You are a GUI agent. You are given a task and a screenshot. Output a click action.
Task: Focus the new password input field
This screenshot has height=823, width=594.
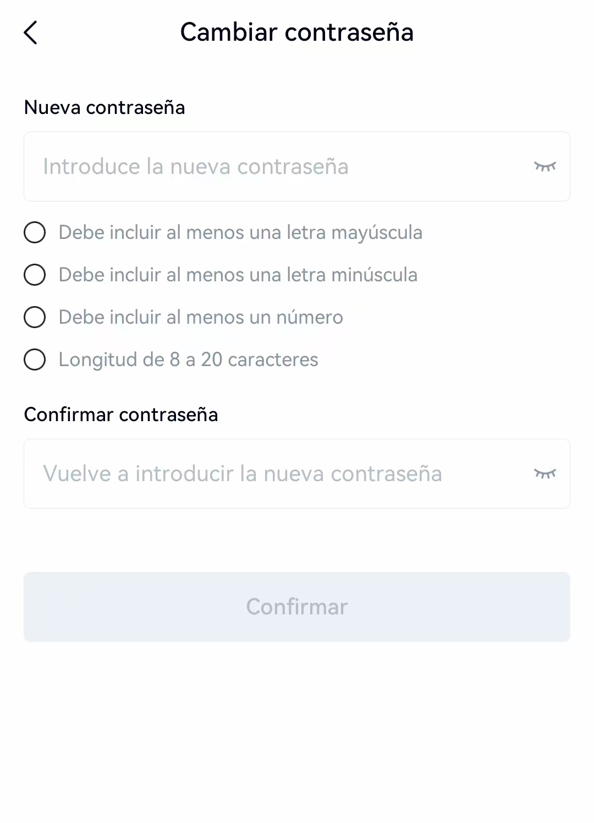tap(297, 166)
